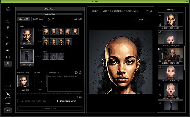190x117 pixels.
Task: Open the Talking Actor dropdown
Action: pyautogui.click(x=118, y=11)
